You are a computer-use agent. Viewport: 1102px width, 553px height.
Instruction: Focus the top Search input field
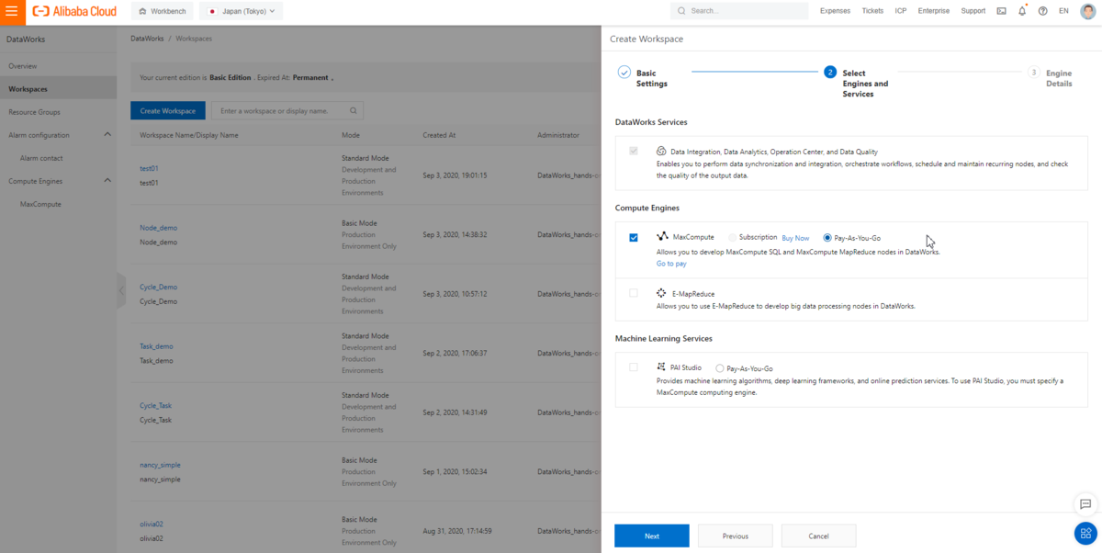pos(739,11)
